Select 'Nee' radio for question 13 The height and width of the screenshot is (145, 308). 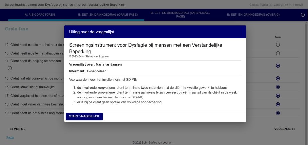(278, 53)
